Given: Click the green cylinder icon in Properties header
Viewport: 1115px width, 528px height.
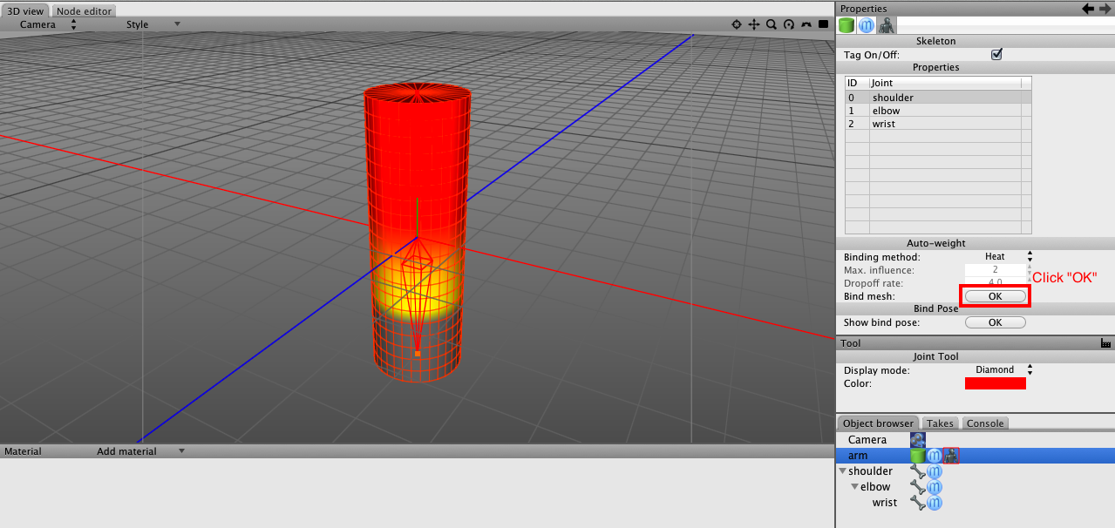Looking at the screenshot, I should (x=846, y=25).
